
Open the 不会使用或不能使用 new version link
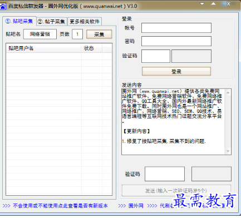coord(60,206)
